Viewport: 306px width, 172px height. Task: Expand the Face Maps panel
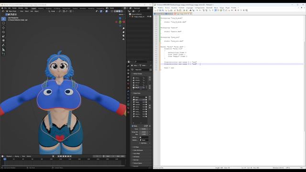(x=136, y=153)
